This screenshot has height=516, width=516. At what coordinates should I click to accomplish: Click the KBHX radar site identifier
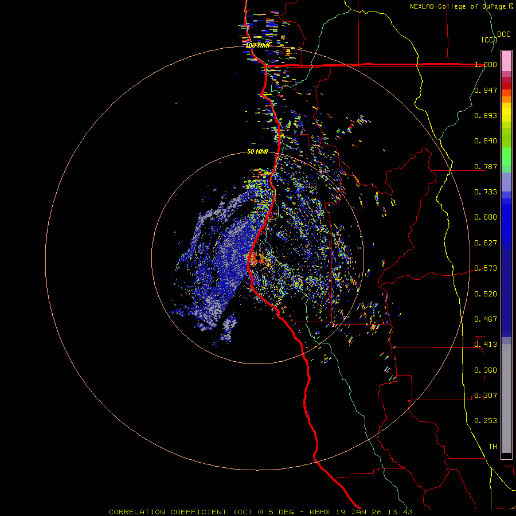319,512
